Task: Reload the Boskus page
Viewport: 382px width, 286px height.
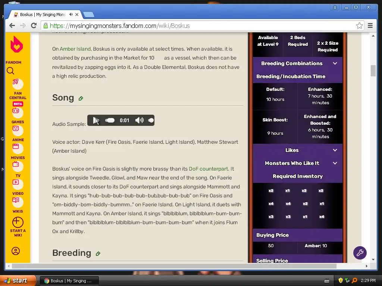Action: (34, 26)
